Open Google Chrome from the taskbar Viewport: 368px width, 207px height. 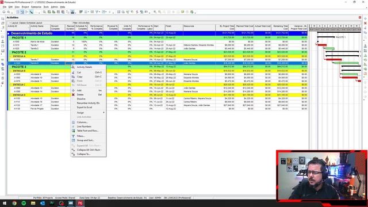[14, 203]
